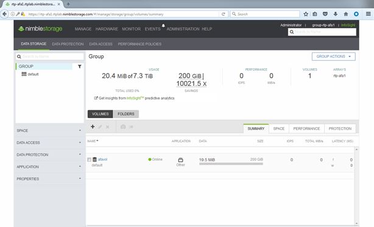Take a snapshot with camera icon
Viewport: 374px width, 227px height.
click(x=123, y=127)
